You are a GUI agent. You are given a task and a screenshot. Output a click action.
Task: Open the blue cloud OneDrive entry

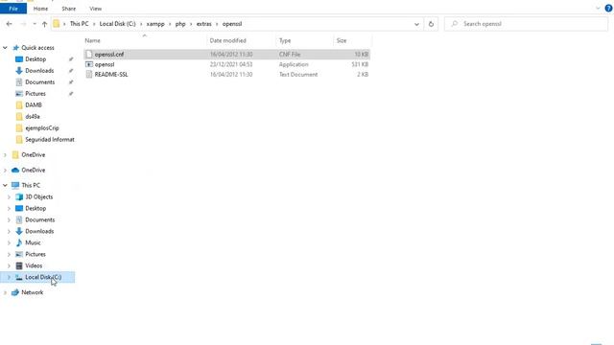click(x=34, y=171)
